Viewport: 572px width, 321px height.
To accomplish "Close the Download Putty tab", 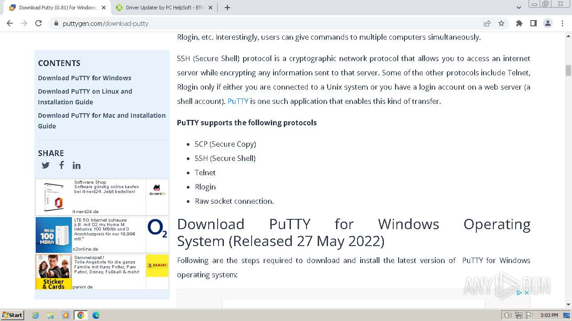I will [103, 8].
